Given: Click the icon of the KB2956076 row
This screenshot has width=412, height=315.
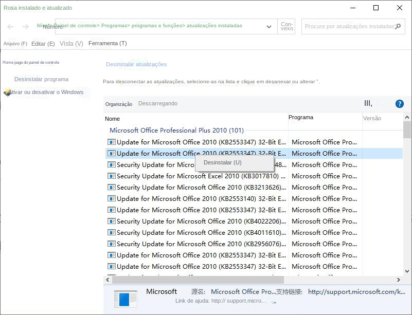Looking at the screenshot, I should pos(112,244).
